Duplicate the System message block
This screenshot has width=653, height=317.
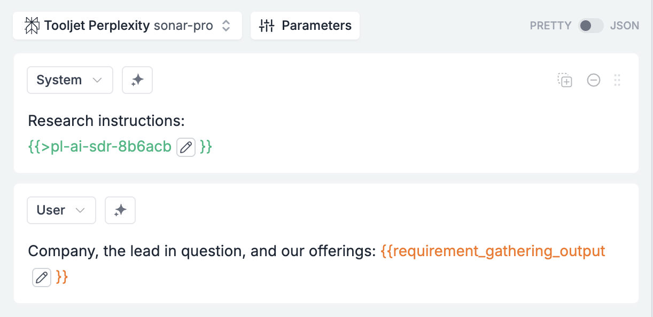point(564,80)
